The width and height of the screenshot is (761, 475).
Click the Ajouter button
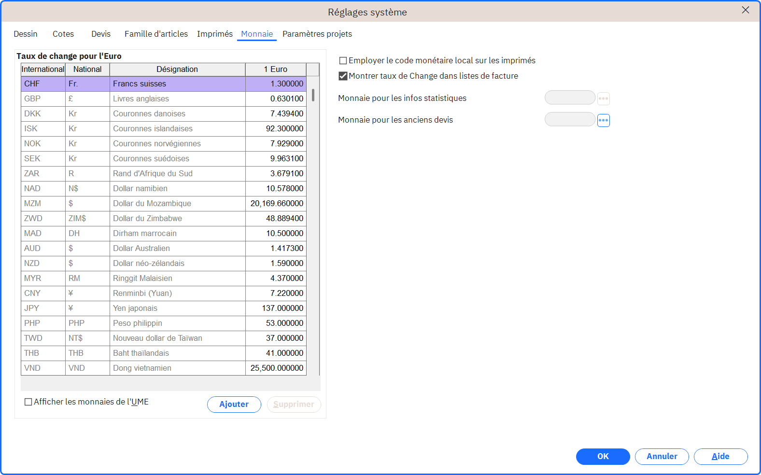pyautogui.click(x=234, y=405)
